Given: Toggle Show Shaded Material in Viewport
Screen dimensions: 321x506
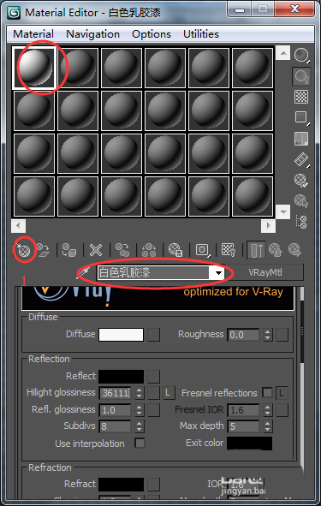Looking at the screenshot, I should (229, 250).
